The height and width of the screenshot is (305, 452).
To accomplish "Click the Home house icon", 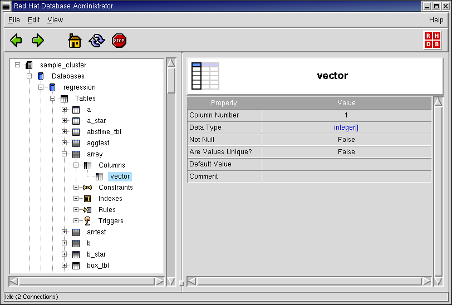I will [75, 41].
